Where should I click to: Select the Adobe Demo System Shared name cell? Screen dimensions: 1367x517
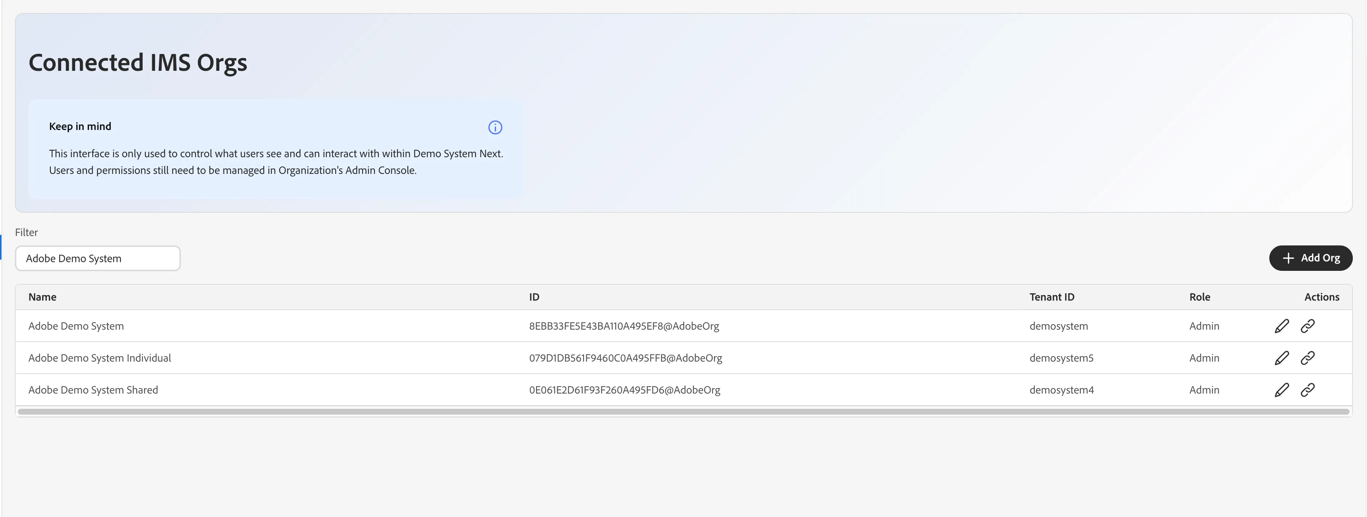point(93,390)
